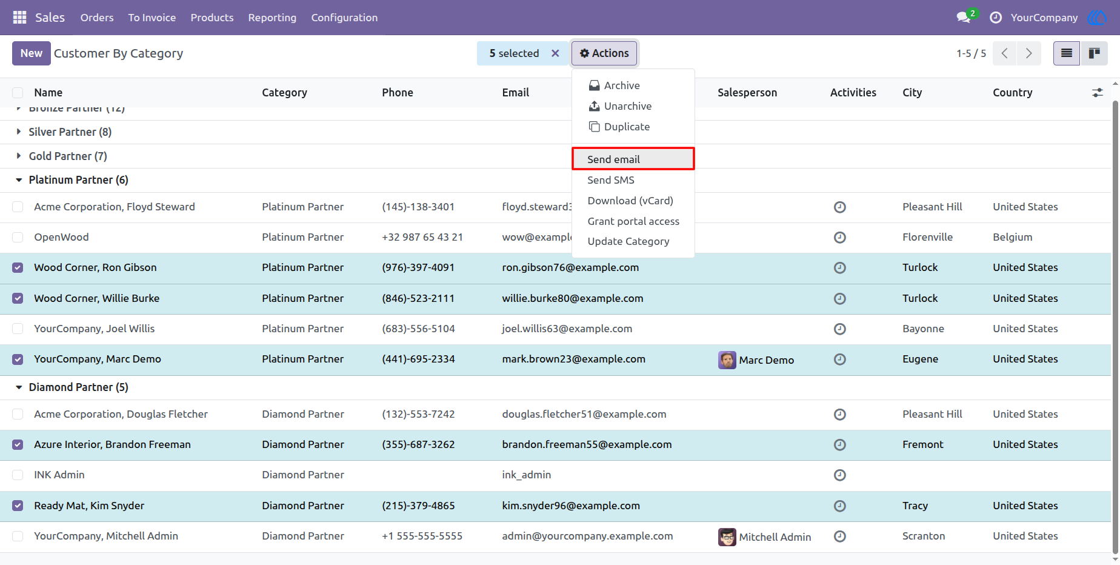
Task: Switch to list view
Action: pos(1067,53)
